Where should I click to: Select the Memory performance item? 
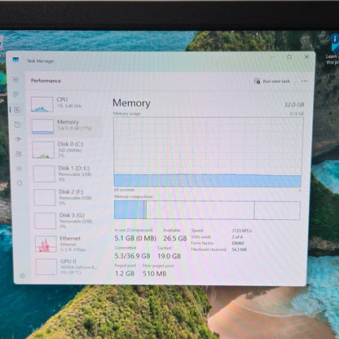click(x=66, y=126)
